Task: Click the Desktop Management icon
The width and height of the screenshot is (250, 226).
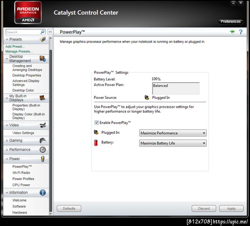Action: coord(42,58)
